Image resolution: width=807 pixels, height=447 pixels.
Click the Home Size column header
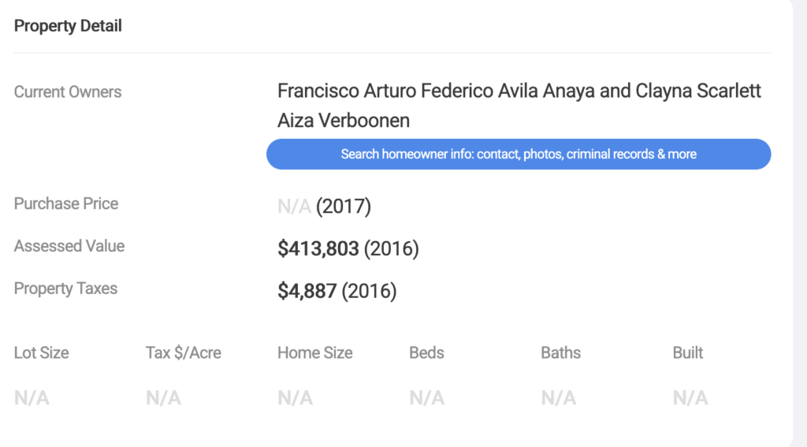315,352
